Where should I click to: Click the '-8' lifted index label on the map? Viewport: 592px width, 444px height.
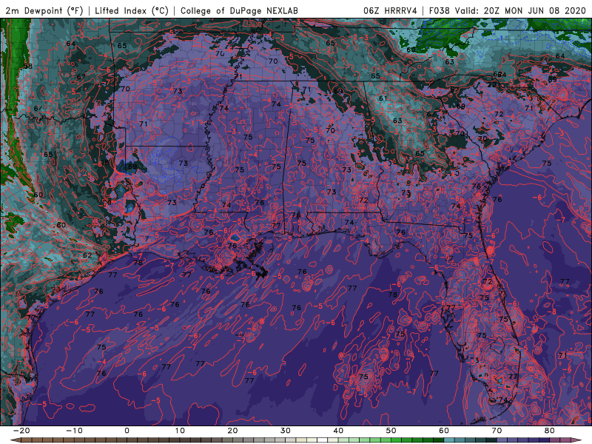point(551,312)
